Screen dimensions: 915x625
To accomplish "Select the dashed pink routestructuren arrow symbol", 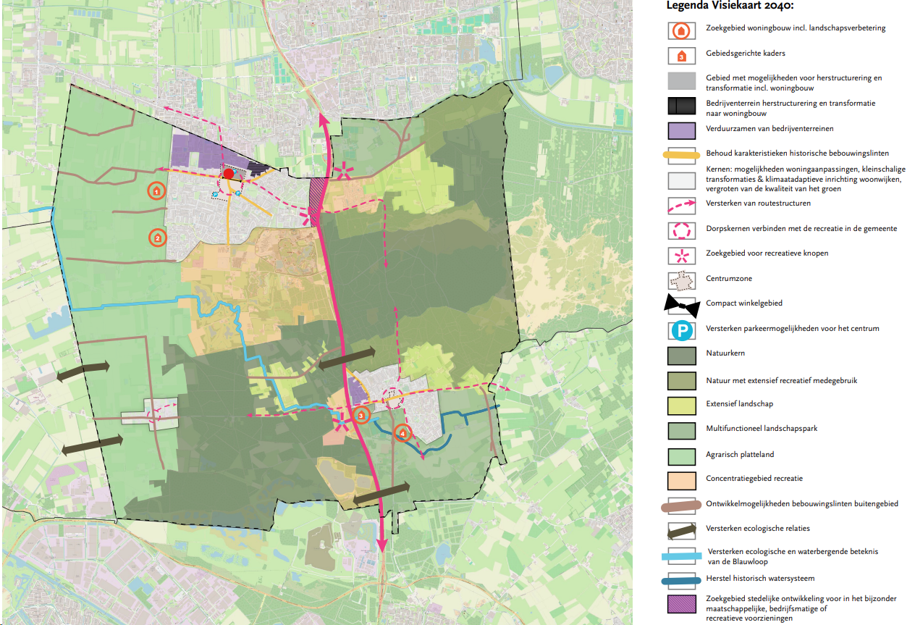I will point(682,206).
